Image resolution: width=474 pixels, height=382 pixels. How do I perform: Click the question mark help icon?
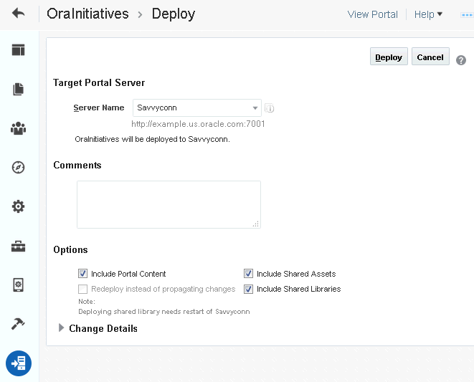click(460, 60)
